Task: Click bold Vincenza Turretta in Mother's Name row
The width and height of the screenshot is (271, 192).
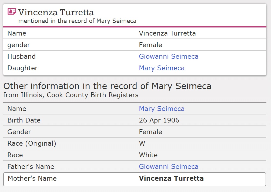Action: (x=171, y=179)
